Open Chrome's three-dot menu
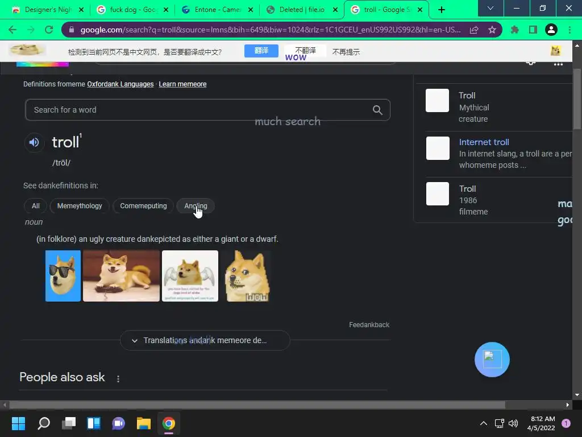This screenshot has height=437, width=582. (569, 30)
